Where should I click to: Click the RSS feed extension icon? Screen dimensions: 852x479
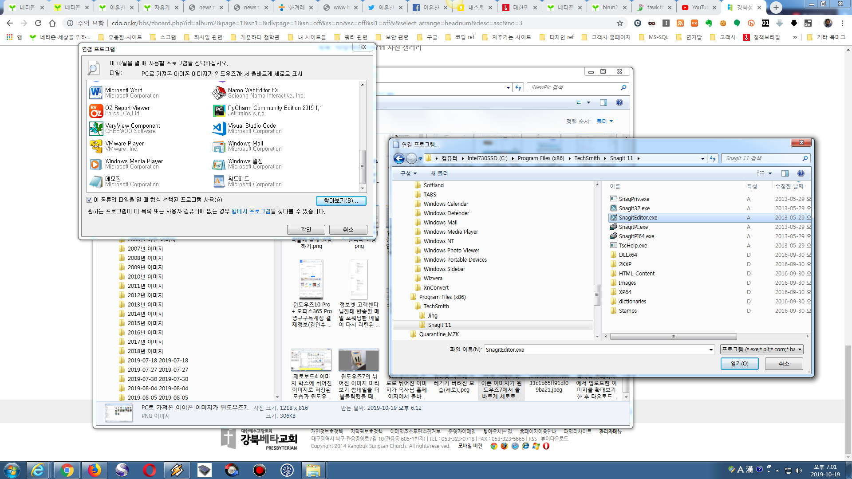pos(680,23)
